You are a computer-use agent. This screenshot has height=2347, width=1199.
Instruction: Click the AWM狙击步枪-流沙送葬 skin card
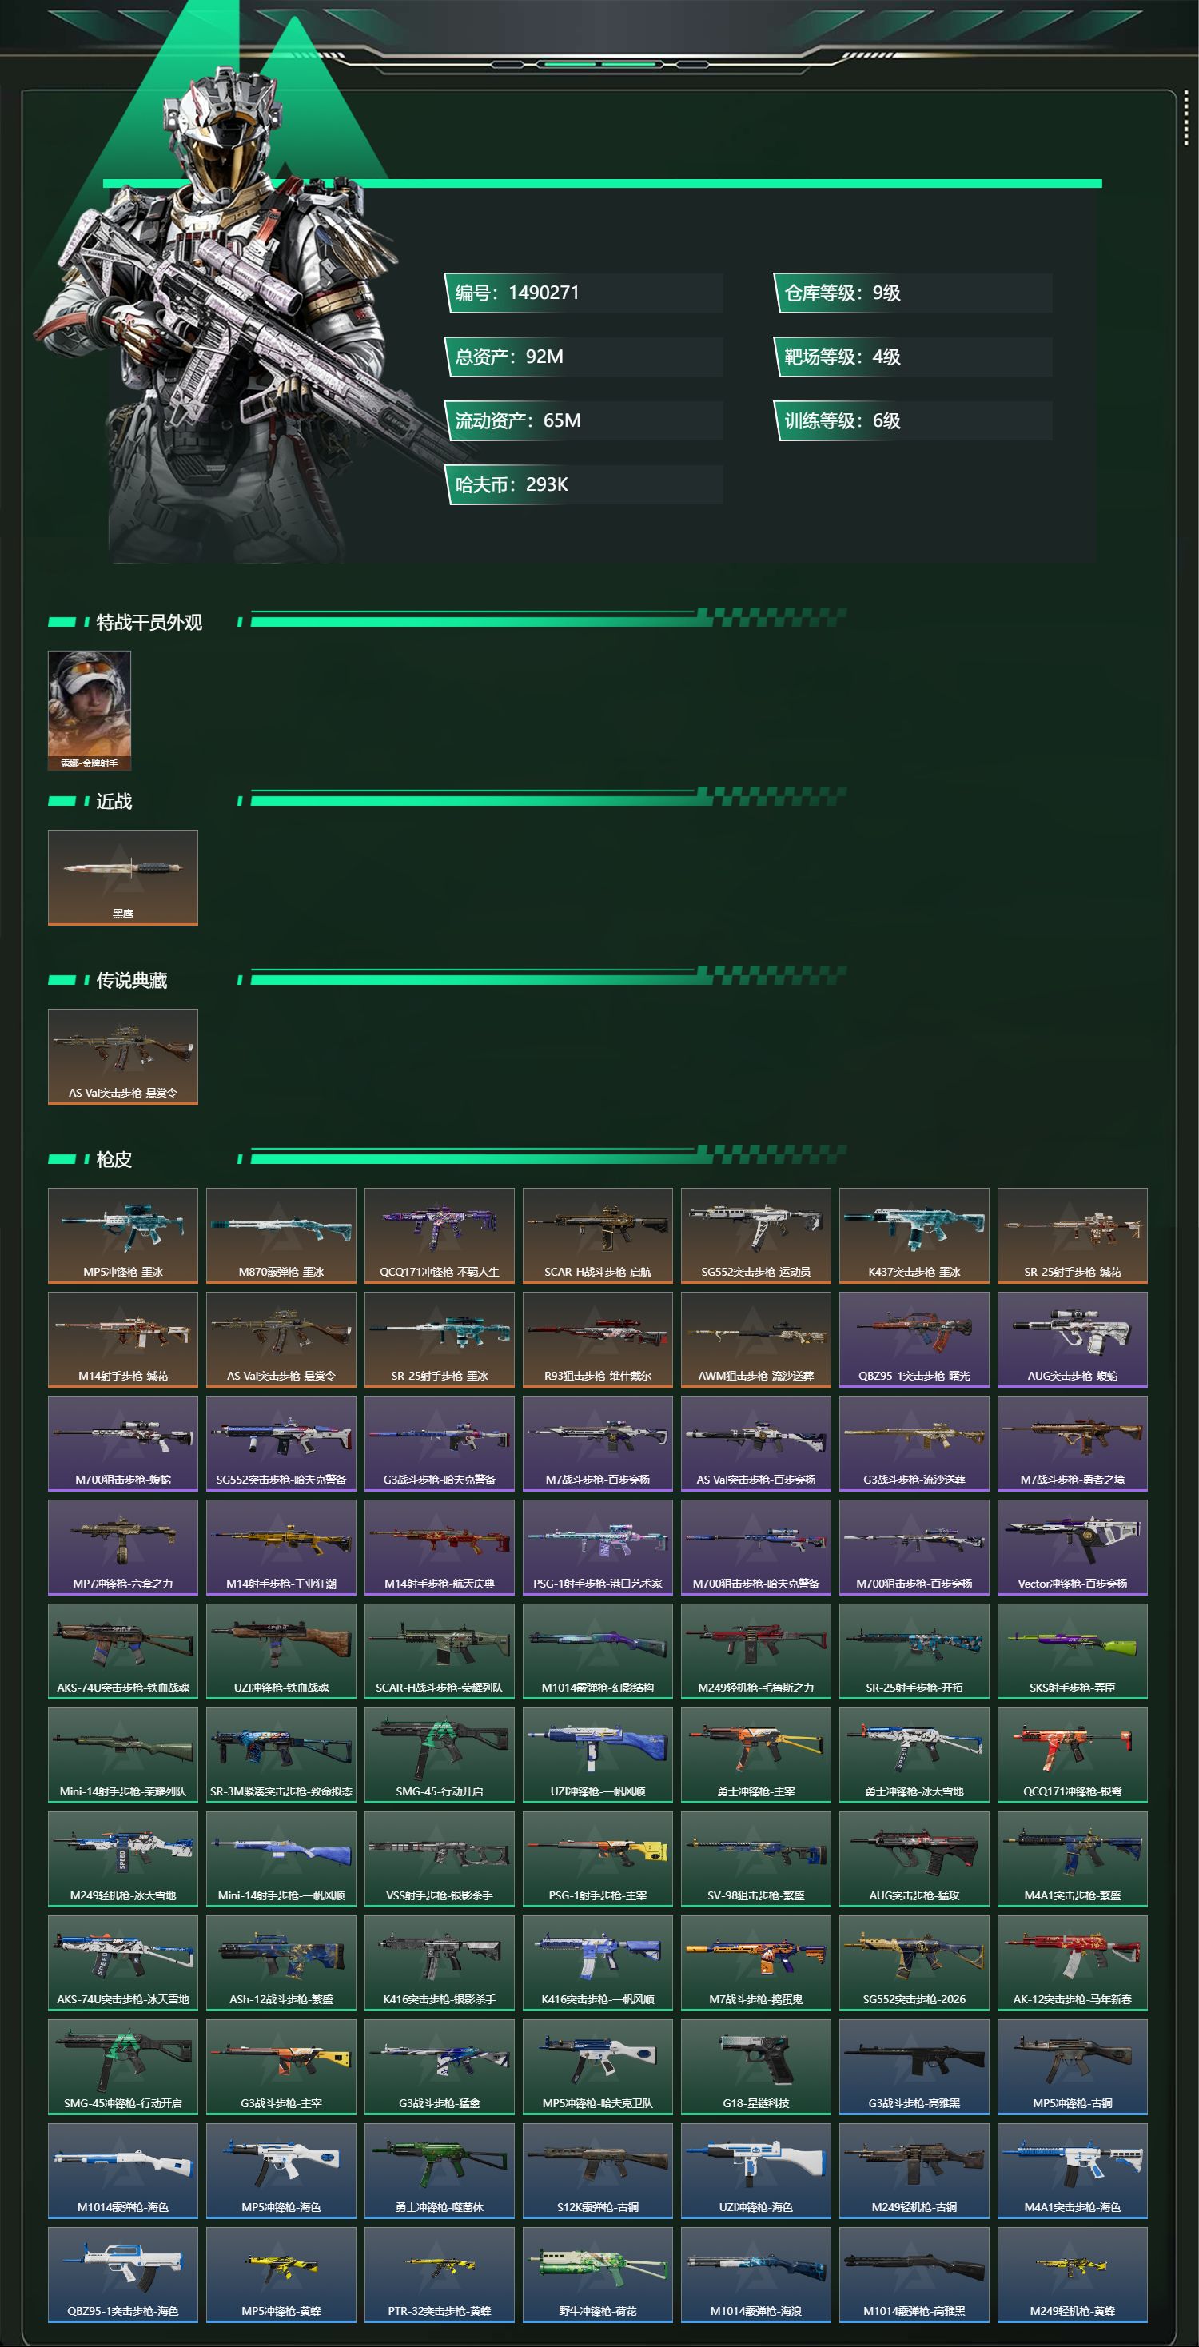tap(756, 1339)
